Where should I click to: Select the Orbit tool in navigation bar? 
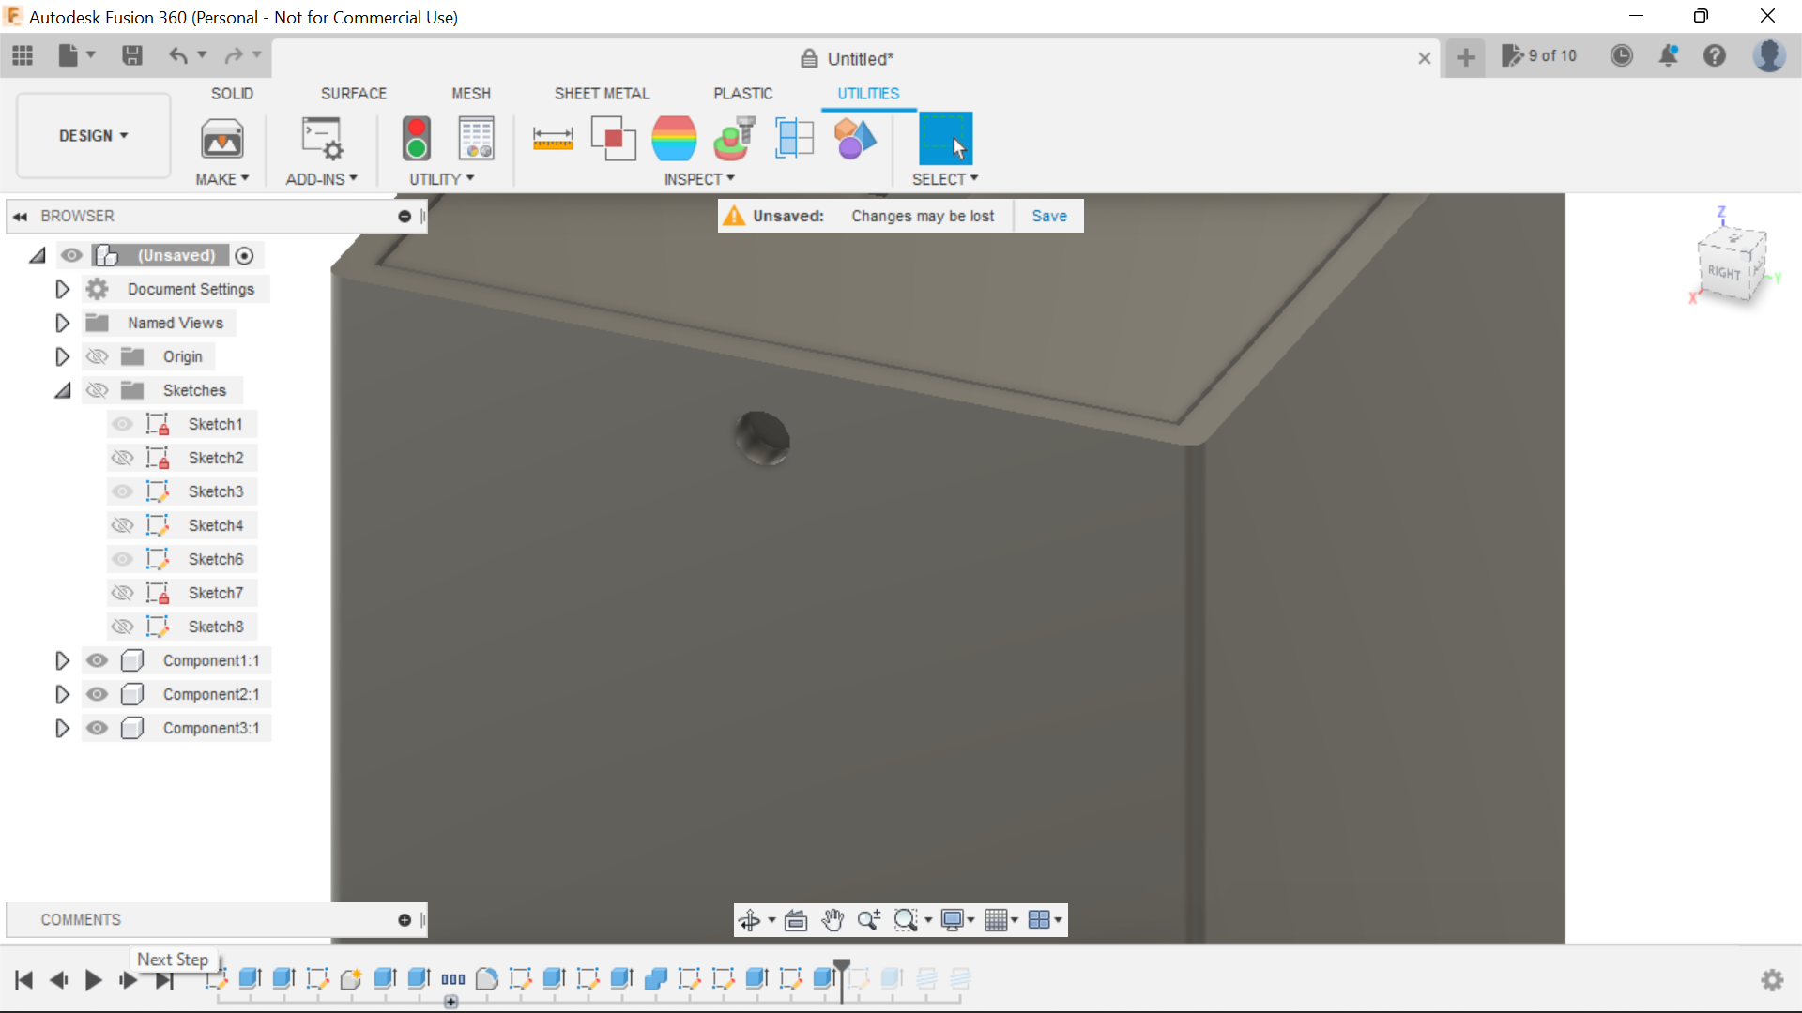pyautogui.click(x=751, y=920)
